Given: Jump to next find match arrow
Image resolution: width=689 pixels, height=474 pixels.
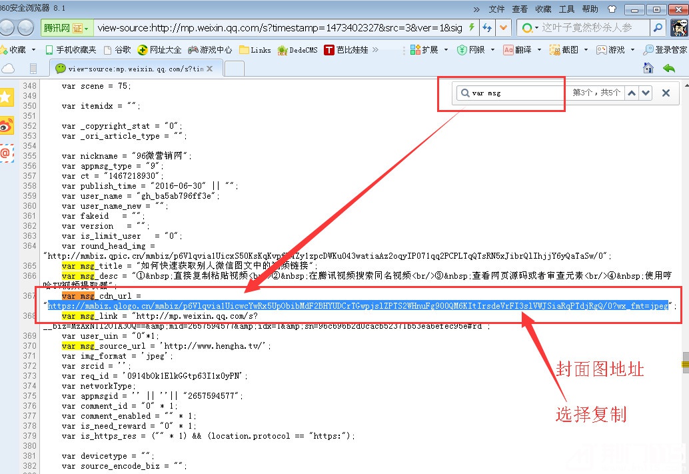Looking at the screenshot, I should (x=646, y=93).
